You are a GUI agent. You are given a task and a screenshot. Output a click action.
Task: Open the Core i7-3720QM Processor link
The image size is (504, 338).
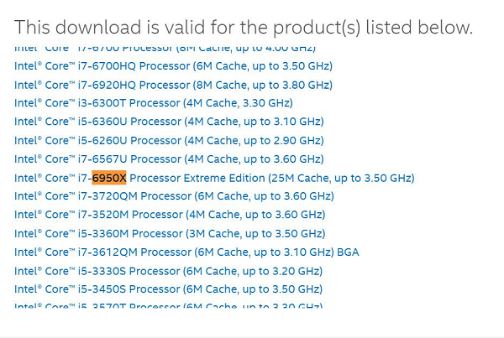coord(174,196)
